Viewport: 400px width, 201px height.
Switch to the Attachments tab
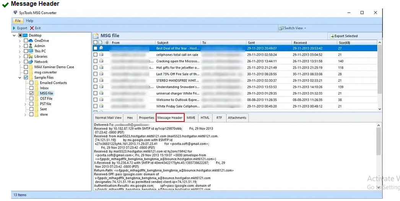(x=237, y=118)
